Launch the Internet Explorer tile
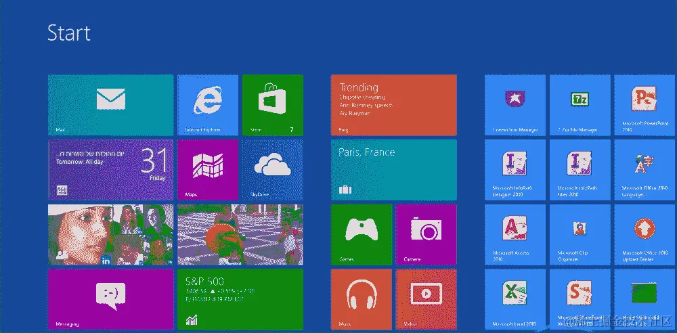Viewport: 677px width, 333px height. click(x=208, y=105)
